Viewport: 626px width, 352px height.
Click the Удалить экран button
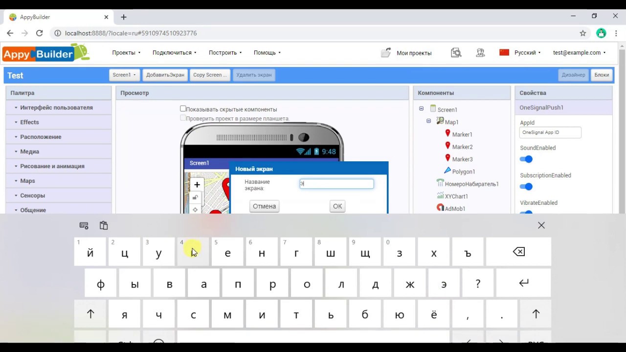254,75
